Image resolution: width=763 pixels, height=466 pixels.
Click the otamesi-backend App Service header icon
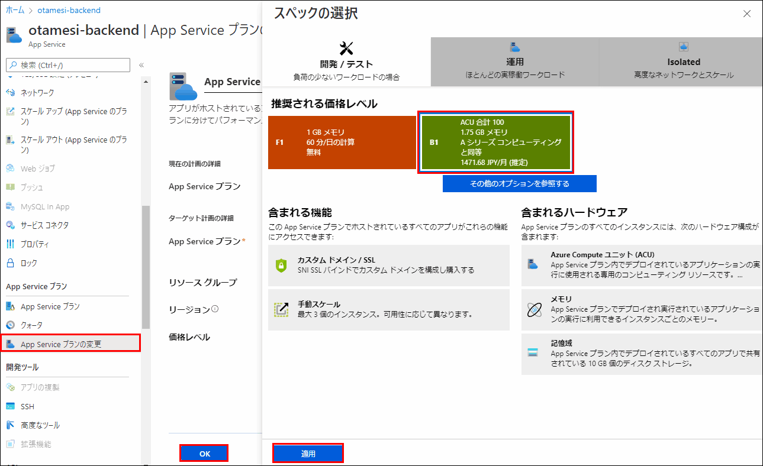click(x=15, y=34)
